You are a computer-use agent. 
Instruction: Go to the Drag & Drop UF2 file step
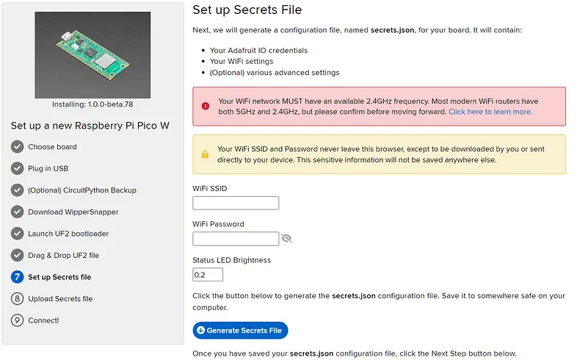pos(64,255)
